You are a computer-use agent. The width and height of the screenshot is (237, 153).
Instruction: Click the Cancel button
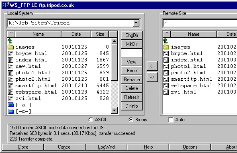(65, 147)
